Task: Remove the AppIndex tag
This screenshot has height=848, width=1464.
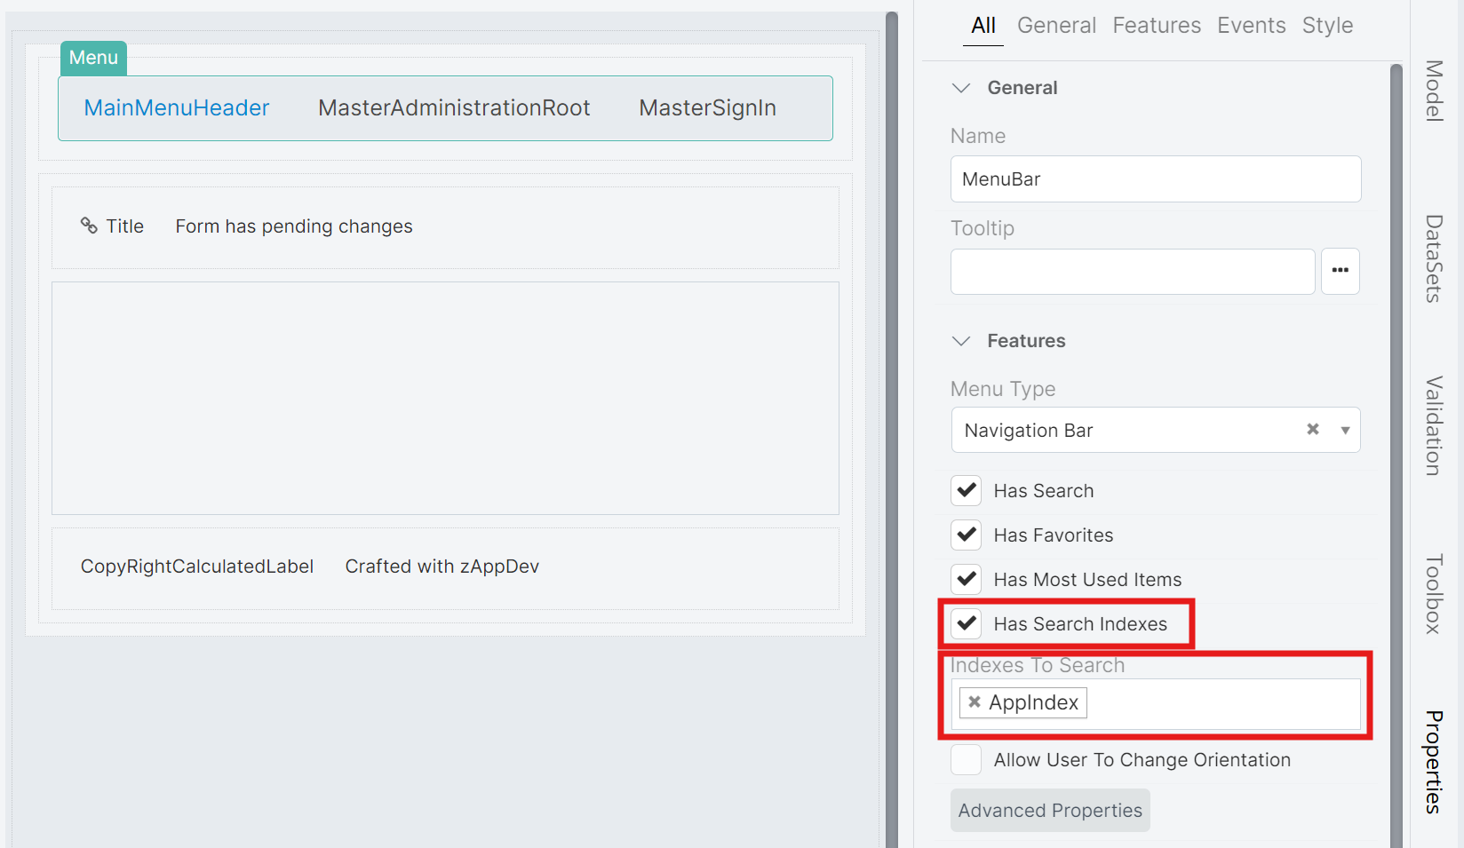Action: [x=975, y=701]
